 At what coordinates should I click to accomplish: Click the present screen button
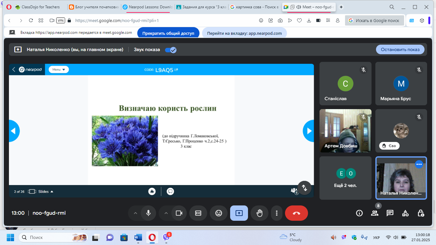pyautogui.click(x=239, y=213)
